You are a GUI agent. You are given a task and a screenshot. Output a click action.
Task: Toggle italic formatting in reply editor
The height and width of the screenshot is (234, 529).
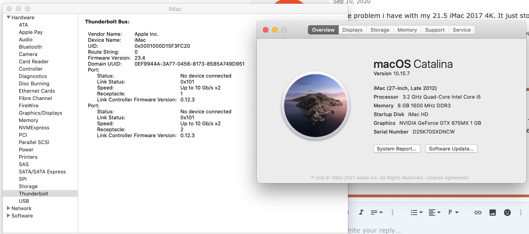pyautogui.click(x=361, y=212)
